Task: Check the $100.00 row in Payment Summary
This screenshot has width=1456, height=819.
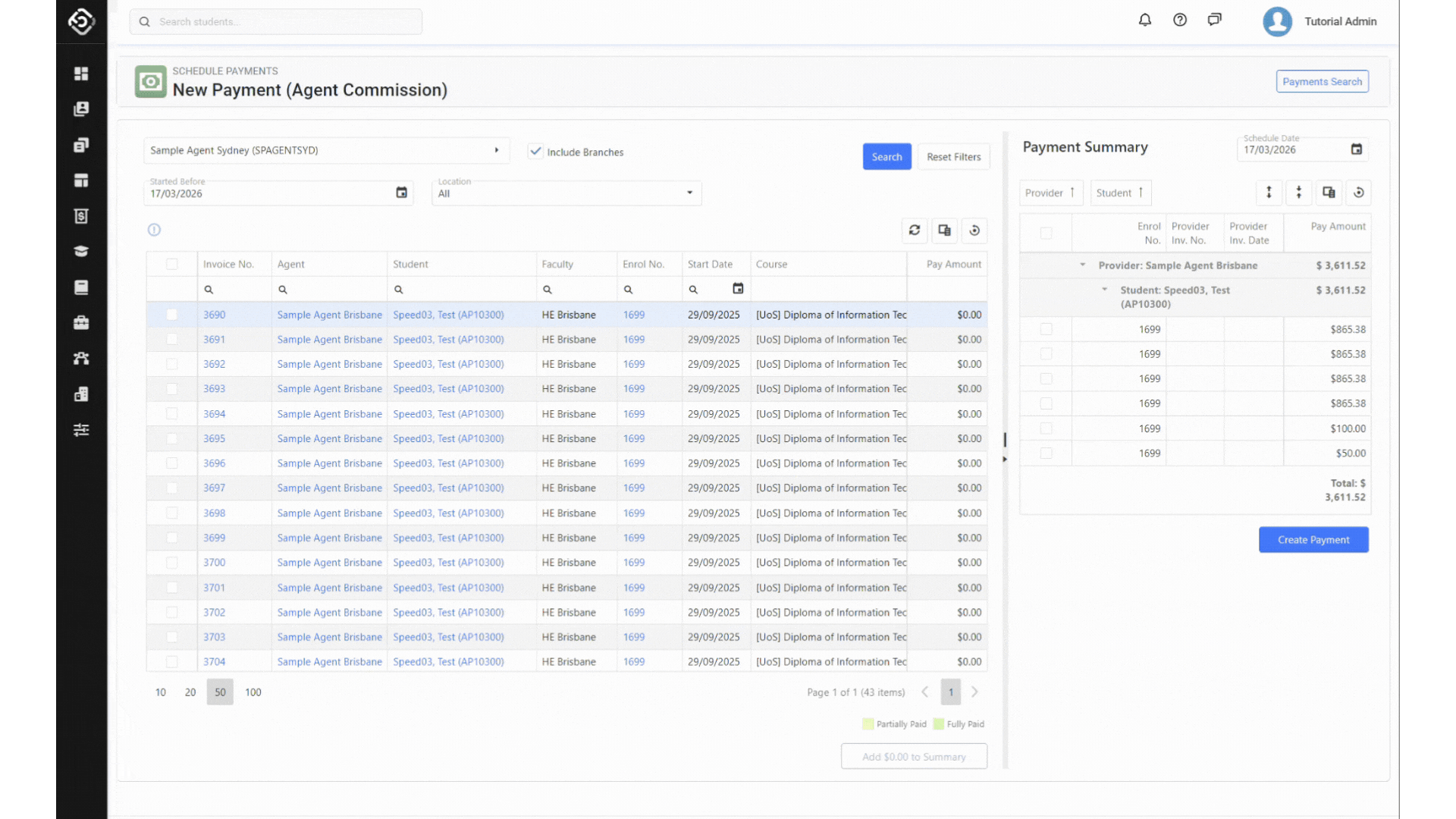Action: pos(1046,428)
